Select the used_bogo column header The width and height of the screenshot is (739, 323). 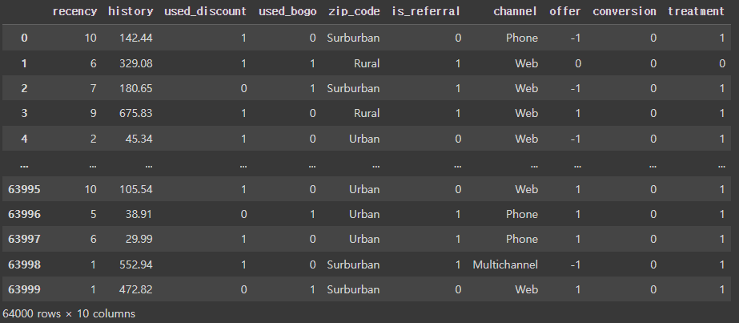287,11
